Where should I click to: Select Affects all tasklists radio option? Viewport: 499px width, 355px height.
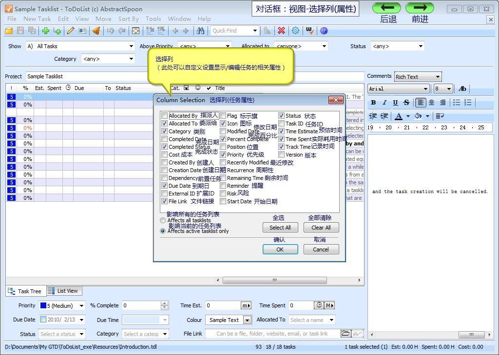163,220
